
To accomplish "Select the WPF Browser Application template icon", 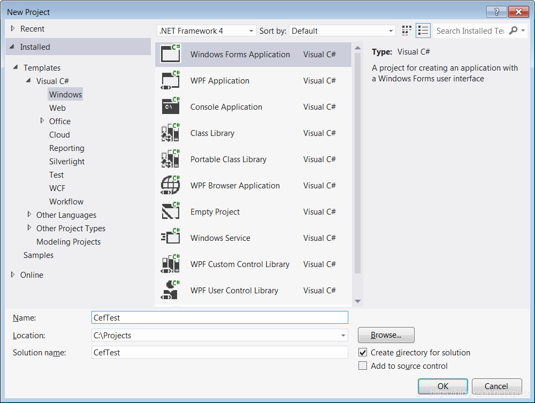I will (x=170, y=185).
